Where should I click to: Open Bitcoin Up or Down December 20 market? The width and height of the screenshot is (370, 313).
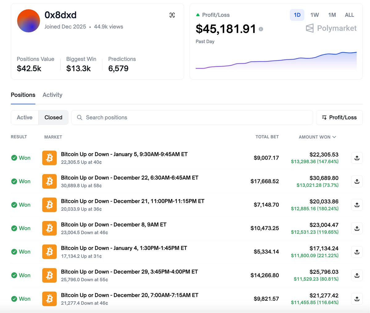point(129,295)
